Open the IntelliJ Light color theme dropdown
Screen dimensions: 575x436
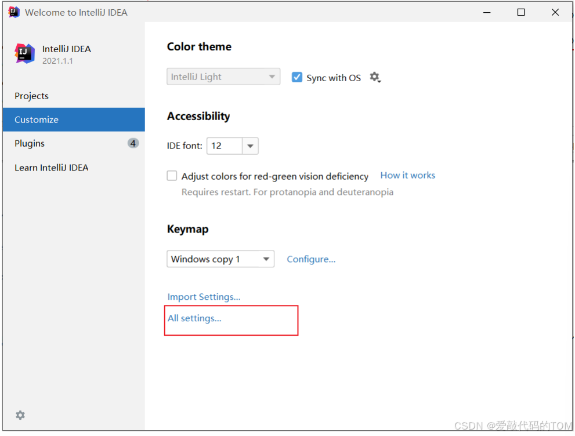[x=223, y=77]
